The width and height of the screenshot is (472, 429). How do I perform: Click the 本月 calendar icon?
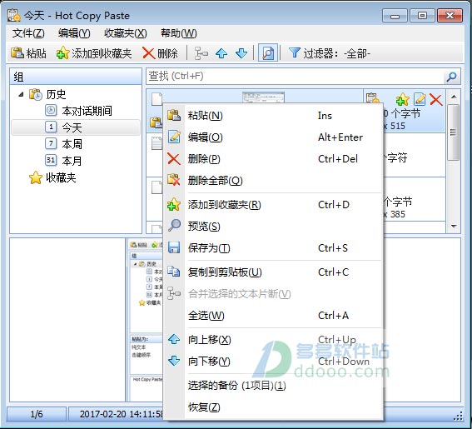coord(51,160)
